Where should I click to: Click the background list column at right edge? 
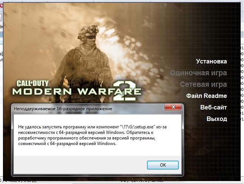pyautogui.click(x=241, y=74)
